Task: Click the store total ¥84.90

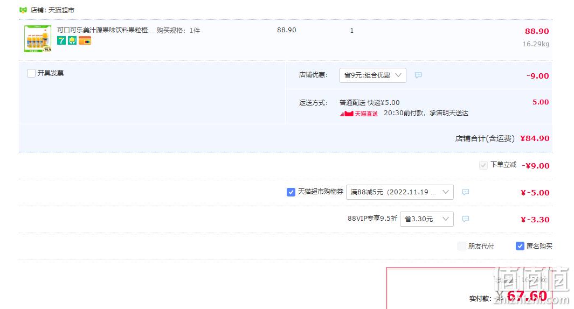Action: [535, 138]
